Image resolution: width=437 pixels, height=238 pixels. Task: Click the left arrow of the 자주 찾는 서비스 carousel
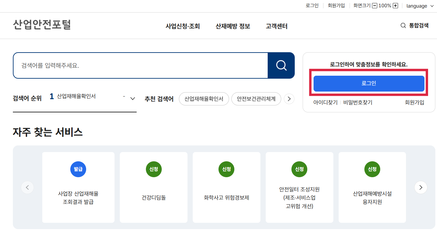tap(27, 187)
